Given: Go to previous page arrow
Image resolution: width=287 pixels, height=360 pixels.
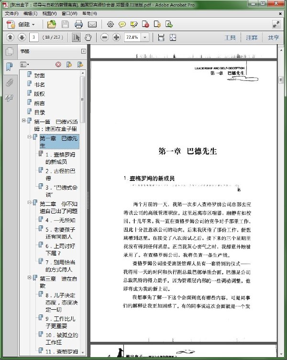Looking at the screenshot, I should (x=10, y=37).
